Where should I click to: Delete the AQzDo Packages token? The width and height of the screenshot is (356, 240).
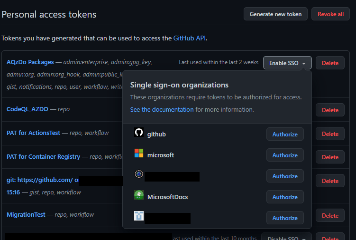tap(330, 63)
